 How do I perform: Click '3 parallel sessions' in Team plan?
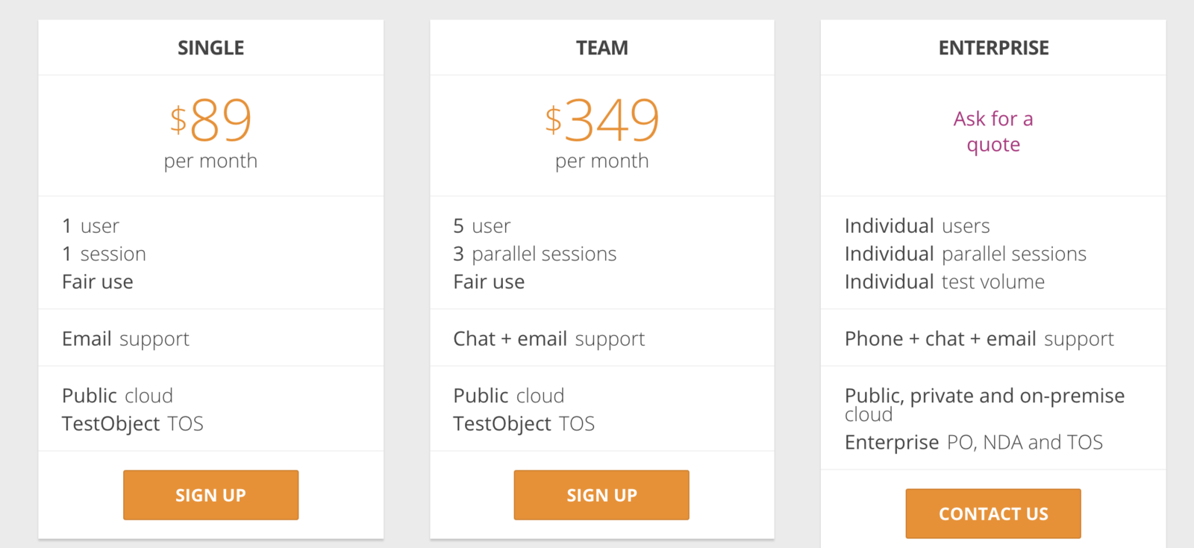pos(534,254)
